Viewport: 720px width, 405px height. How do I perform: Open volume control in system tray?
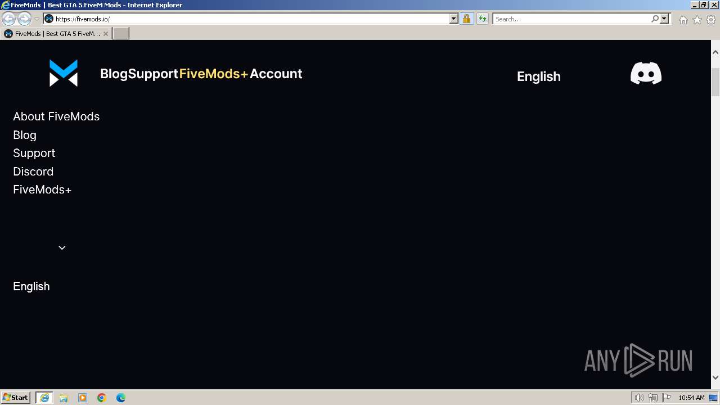click(x=640, y=398)
